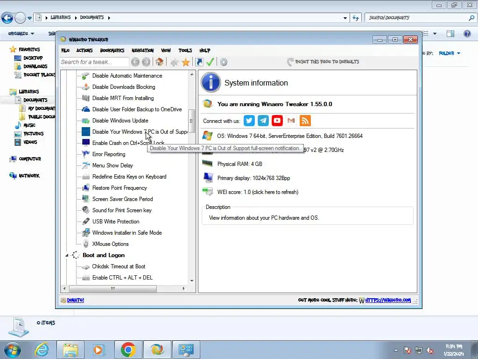Click the Error Reporting flag icon

tap(86, 154)
